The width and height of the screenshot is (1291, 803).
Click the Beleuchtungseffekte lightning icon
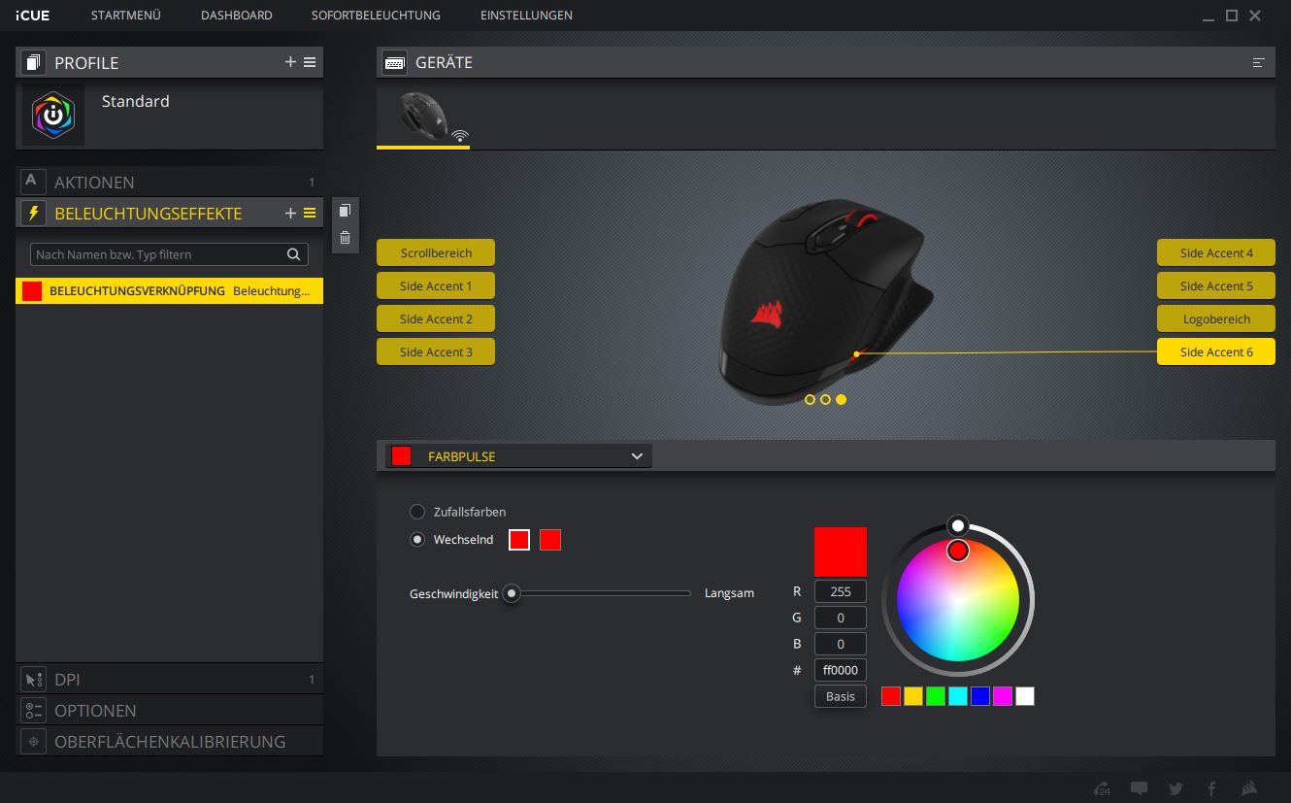(x=33, y=213)
